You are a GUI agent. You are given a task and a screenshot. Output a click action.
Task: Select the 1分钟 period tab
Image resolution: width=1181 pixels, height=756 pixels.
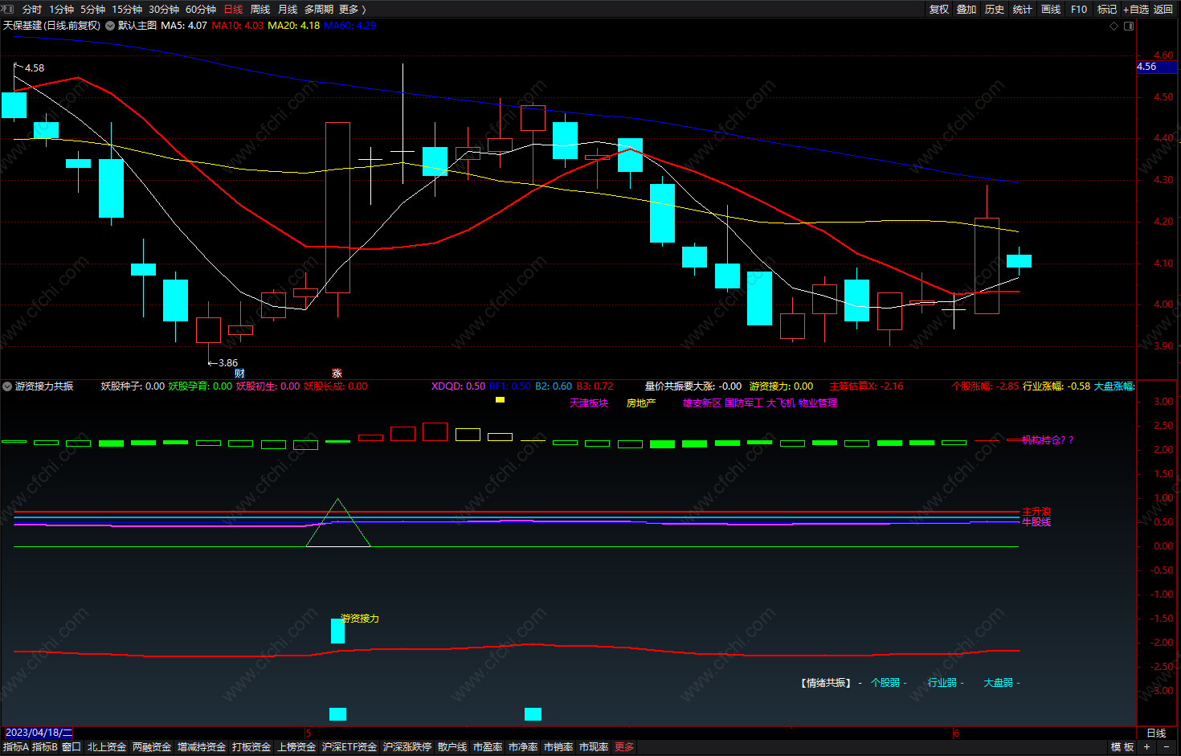point(61,9)
